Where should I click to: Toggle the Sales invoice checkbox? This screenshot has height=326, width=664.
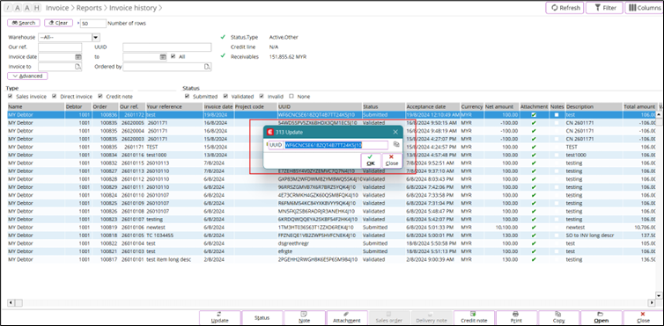[x=11, y=97]
